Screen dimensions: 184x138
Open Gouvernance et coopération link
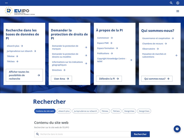click(x=156, y=38)
